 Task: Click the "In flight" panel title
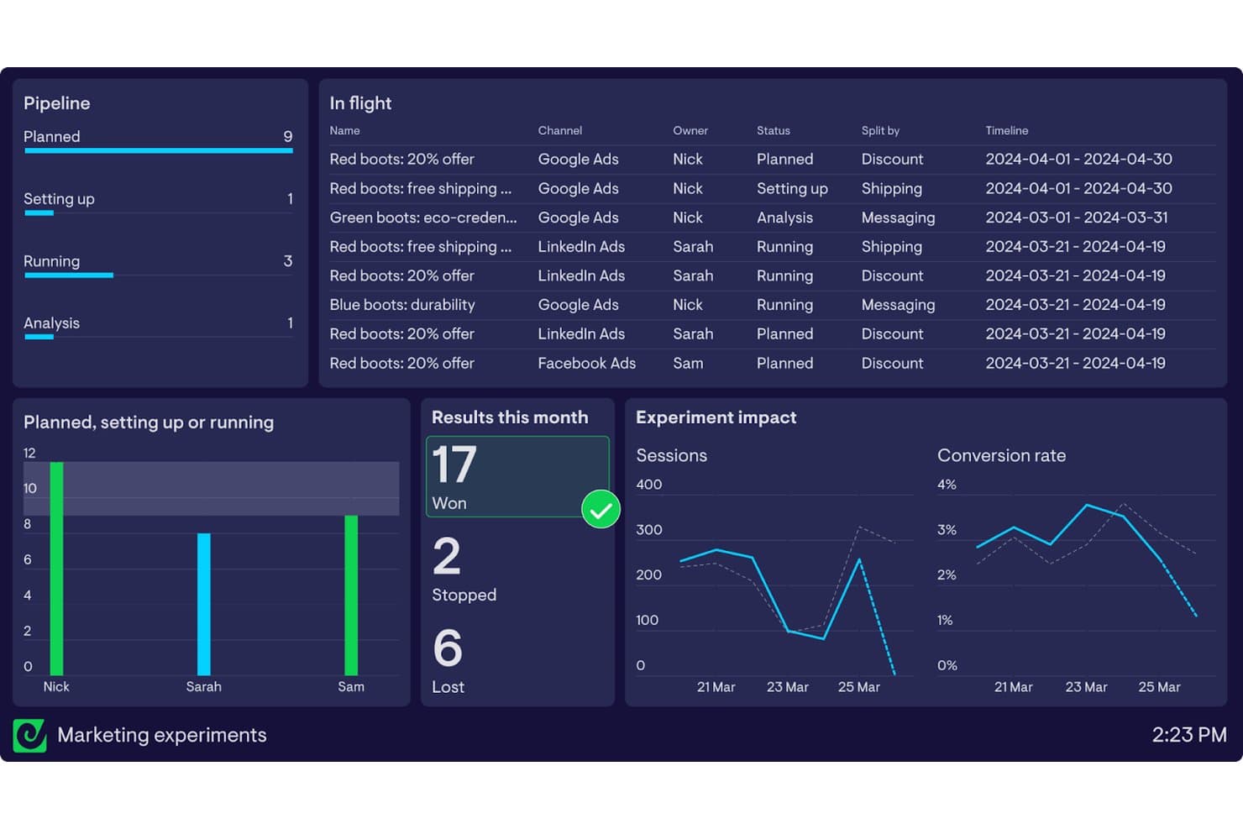[x=360, y=103]
